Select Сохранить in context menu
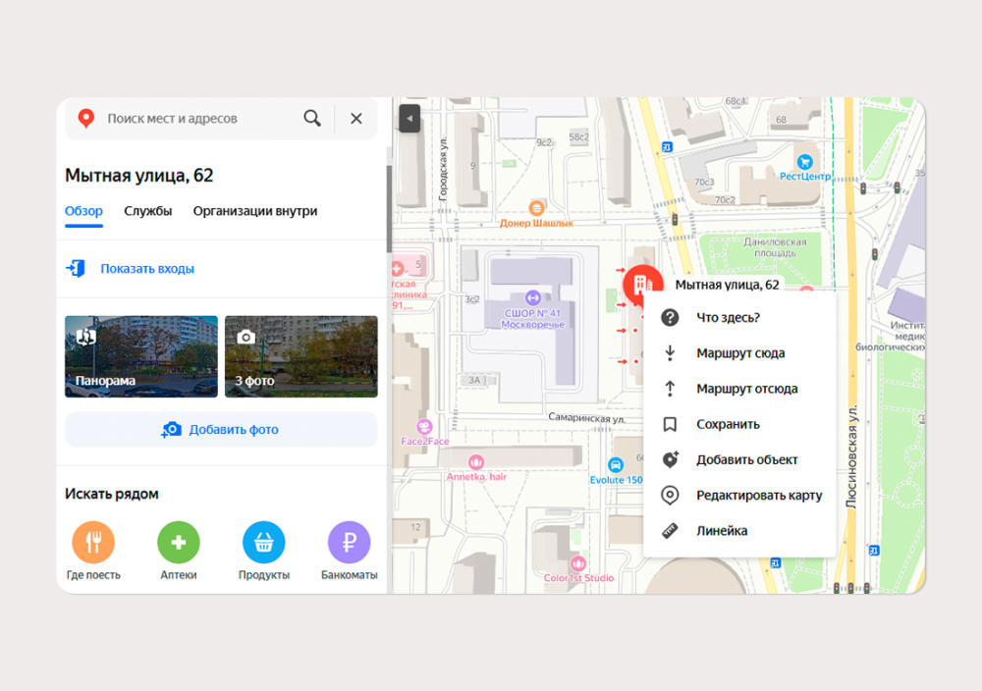 739,424
